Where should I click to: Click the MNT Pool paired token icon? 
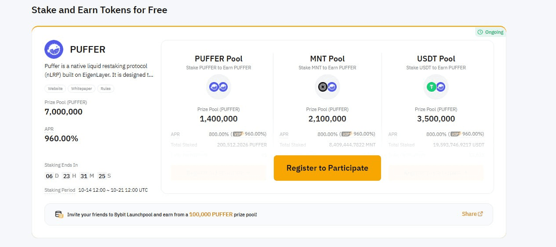coord(327,87)
